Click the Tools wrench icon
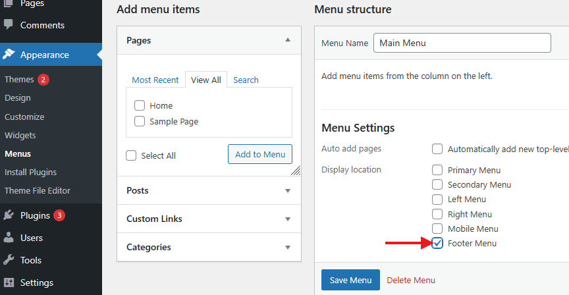 pos(9,260)
